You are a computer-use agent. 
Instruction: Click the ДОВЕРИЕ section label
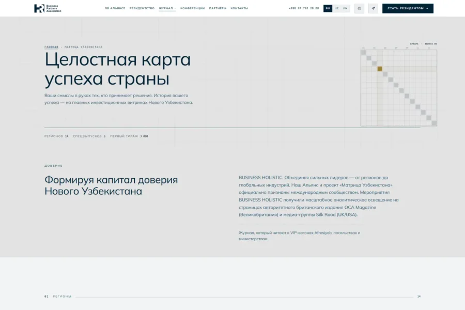[x=53, y=166]
